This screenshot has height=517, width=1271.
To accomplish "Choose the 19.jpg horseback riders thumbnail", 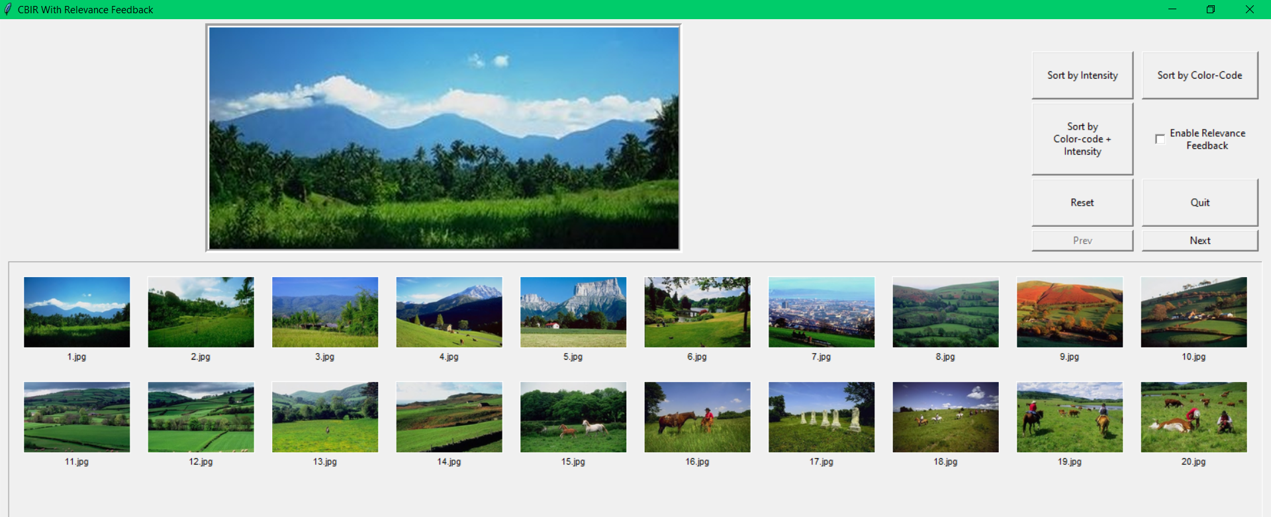I will coord(1070,417).
